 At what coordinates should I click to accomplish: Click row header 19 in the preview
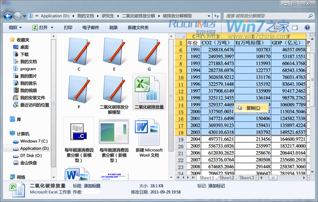pos(181,139)
